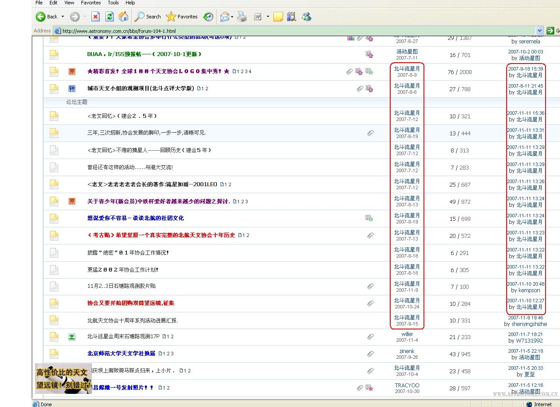This screenshot has width=560, height=407.
Task: Click paperclip icon on 北京师范大学 row
Action: [x=371, y=354]
